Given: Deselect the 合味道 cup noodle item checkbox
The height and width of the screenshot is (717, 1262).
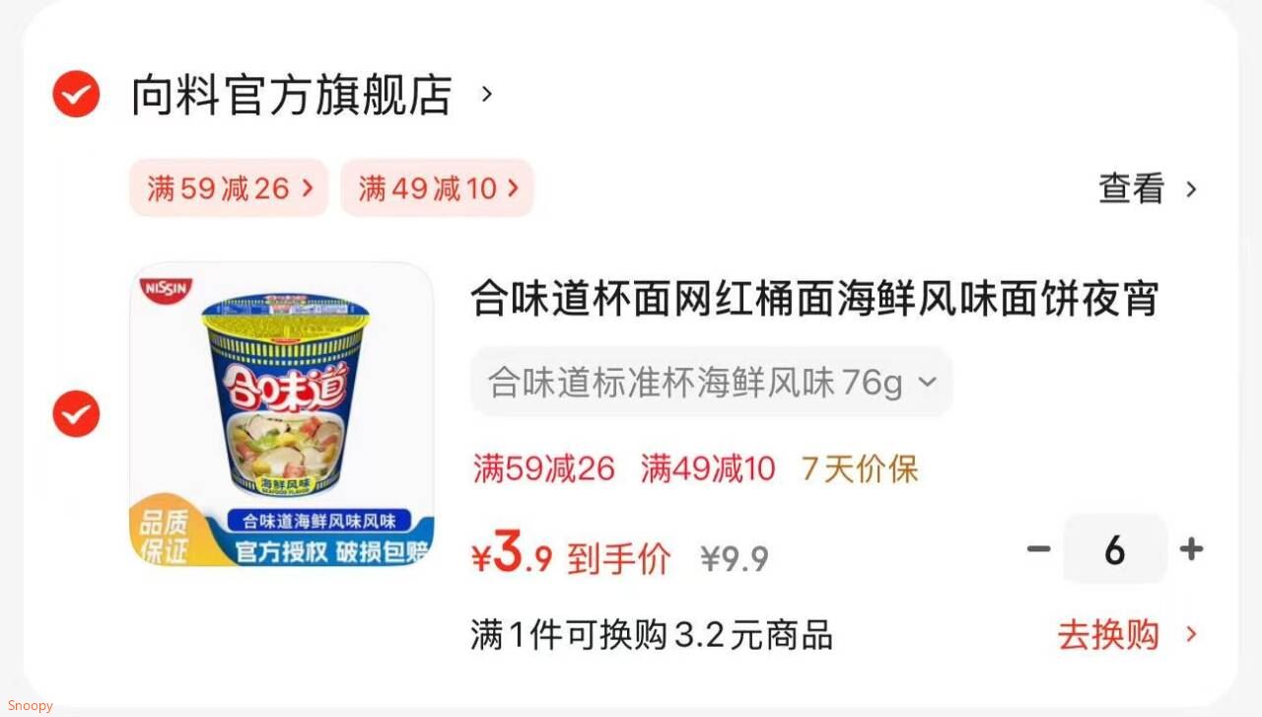Looking at the screenshot, I should tap(76, 413).
